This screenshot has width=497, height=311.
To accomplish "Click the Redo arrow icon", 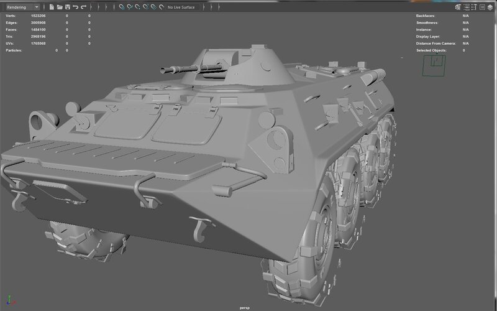I will 83,7.
